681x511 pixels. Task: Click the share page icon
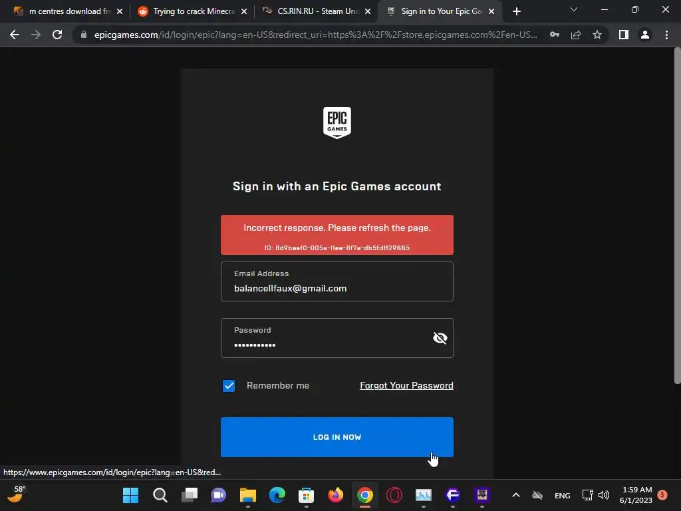576,35
